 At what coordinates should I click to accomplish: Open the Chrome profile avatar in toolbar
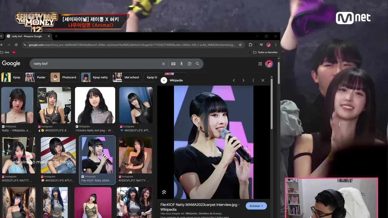269,45
